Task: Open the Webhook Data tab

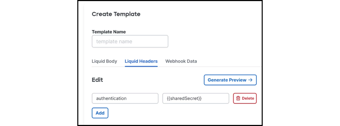Action: click(181, 61)
